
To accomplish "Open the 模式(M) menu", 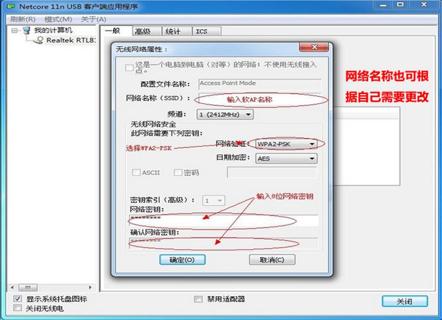I will pos(58,19).
